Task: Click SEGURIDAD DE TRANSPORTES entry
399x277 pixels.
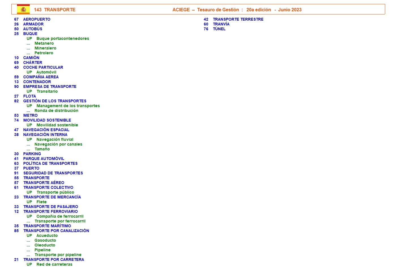Action: click(x=53, y=173)
